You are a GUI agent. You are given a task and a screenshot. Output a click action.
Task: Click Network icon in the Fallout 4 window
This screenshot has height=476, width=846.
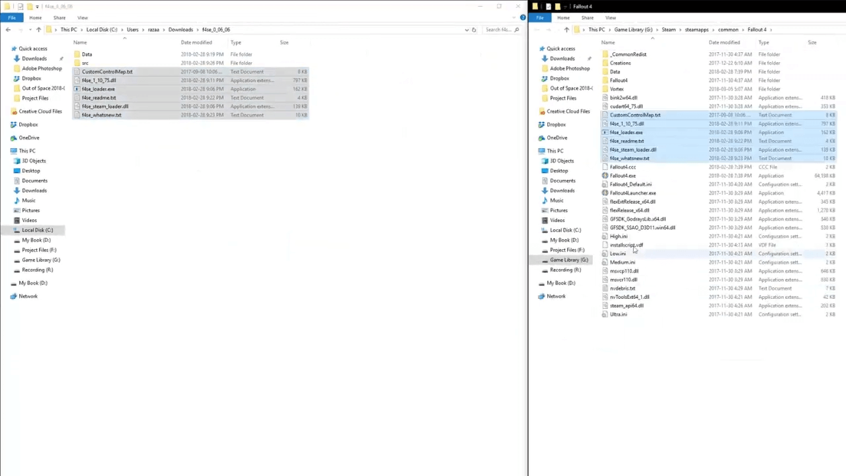pyautogui.click(x=542, y=296)
